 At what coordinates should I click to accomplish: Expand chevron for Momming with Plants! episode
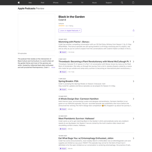[133, 42]
